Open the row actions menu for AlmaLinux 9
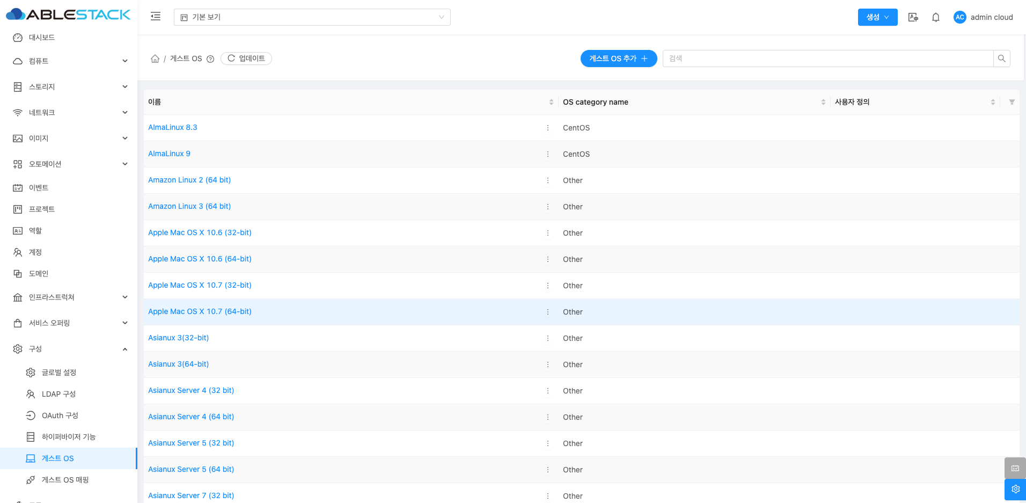This screenshot has width=1026, height=503. pos(547,154)
